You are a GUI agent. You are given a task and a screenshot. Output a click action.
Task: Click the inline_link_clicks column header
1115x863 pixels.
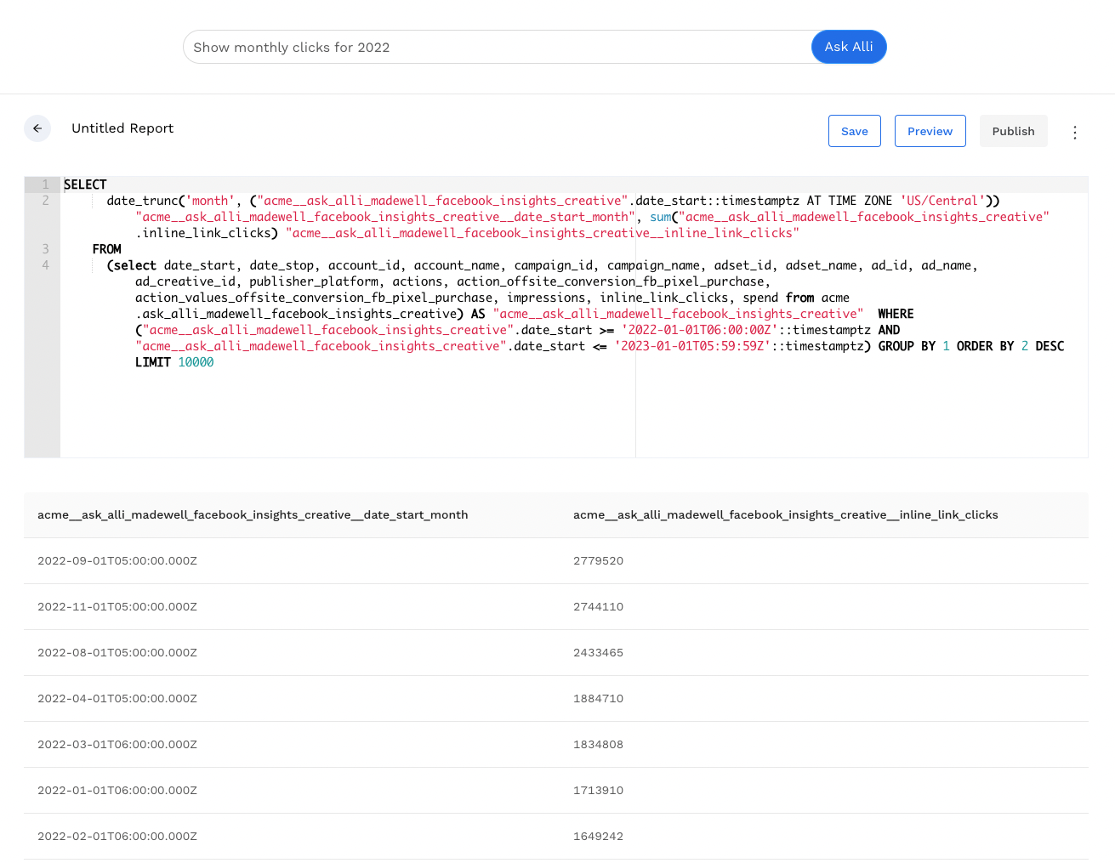pyautogui.click(x=785, y=515)
